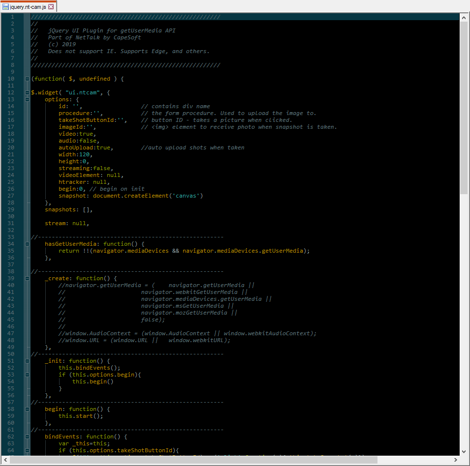The image size is (470, 466).
Task: Click the horizontal scrollbar right arrow
Action: click(x=454, y=460)
